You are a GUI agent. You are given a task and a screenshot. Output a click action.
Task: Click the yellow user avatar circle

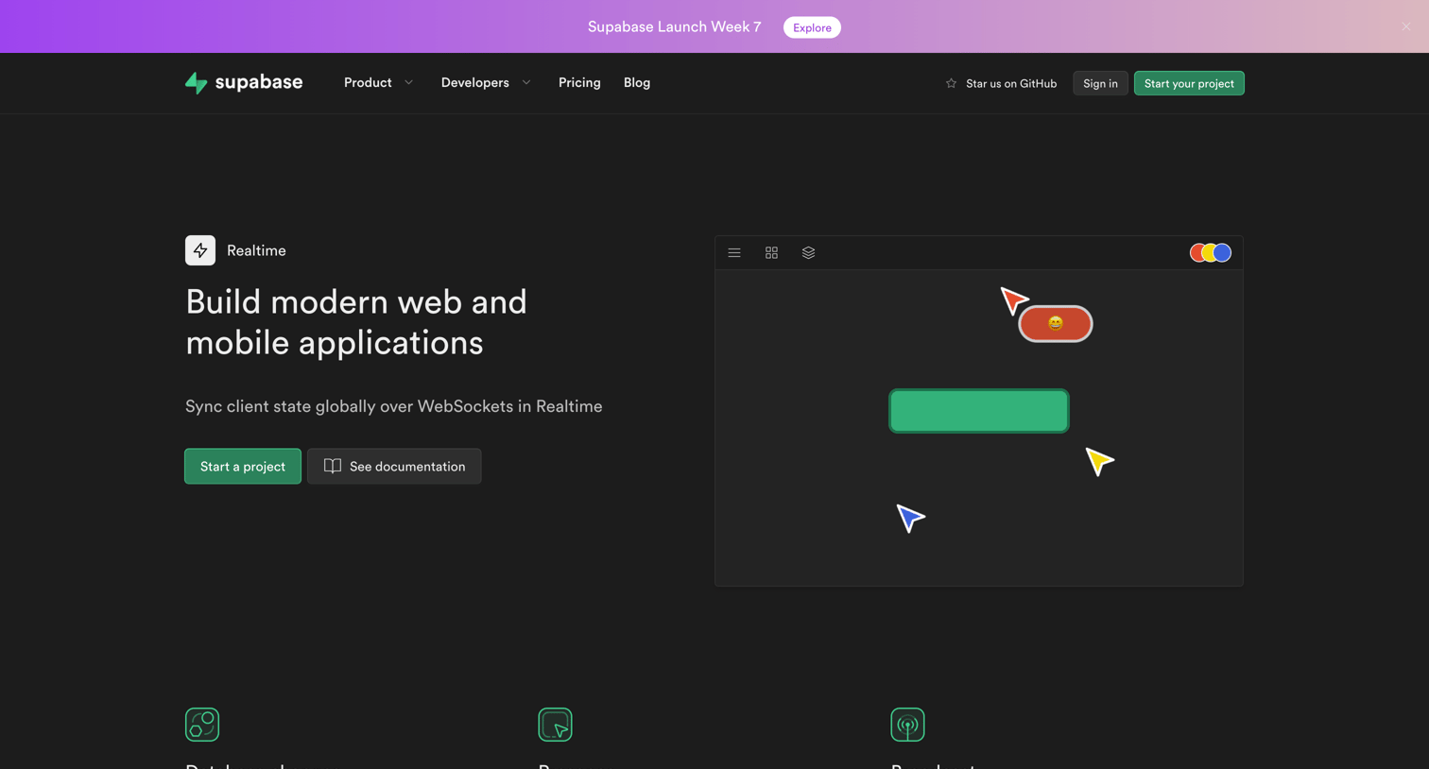pos(1210,252)
